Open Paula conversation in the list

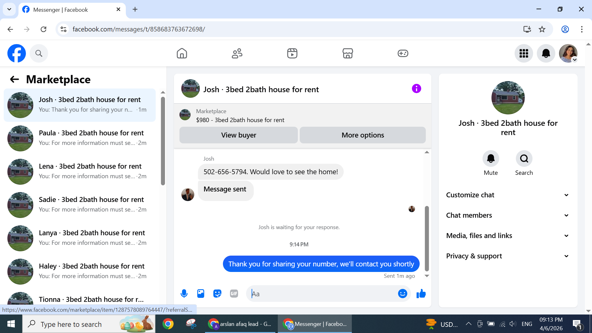coord(80,138)
